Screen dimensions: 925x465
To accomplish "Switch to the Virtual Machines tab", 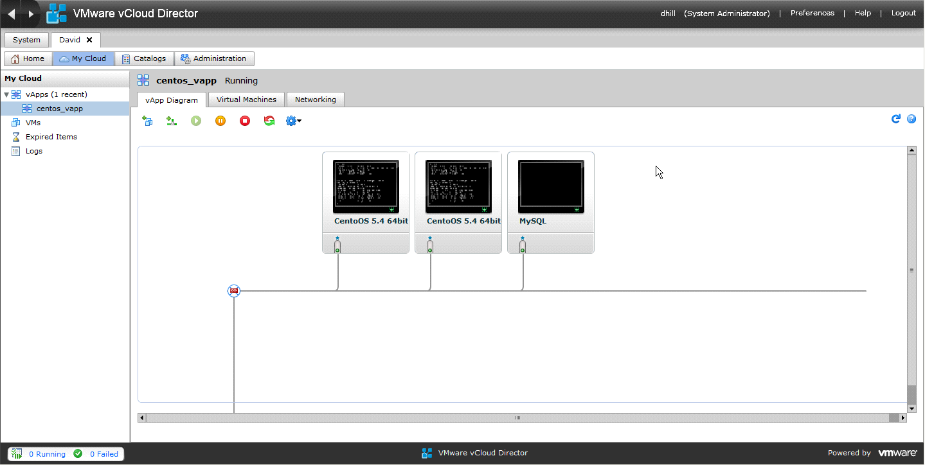I will pos(246,100).
